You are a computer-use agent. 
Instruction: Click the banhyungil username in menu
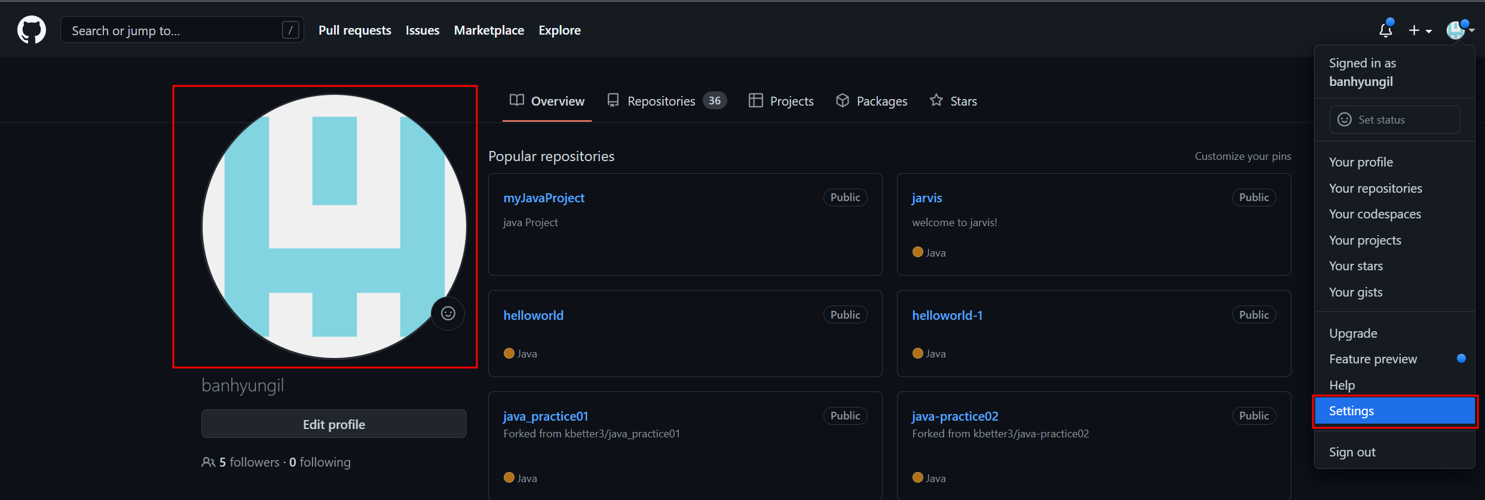pyautogui.click(x=1361, y=82)
